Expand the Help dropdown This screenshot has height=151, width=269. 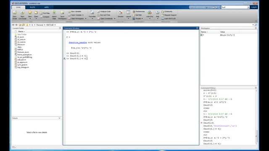[158, 18]
